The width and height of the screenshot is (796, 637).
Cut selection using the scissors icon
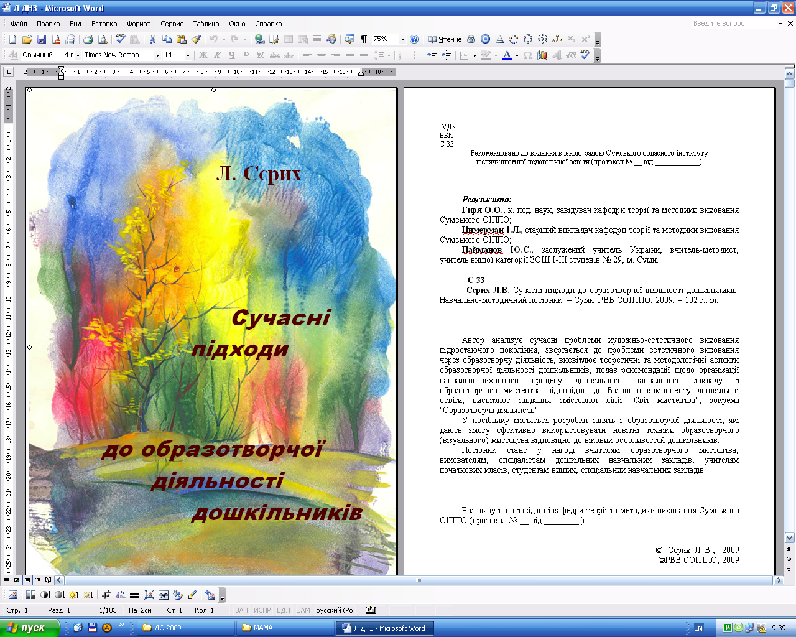click(152, 39)
